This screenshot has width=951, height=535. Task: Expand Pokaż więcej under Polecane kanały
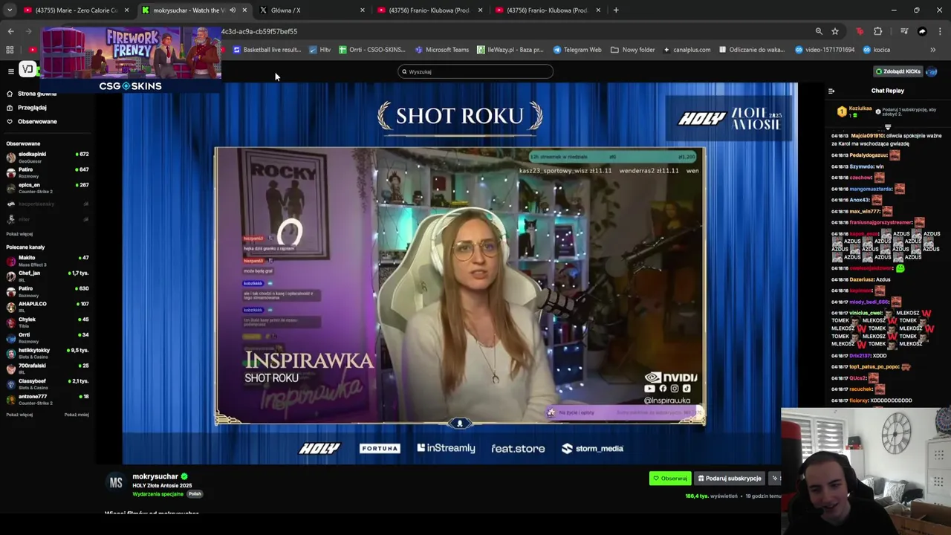[19, 415]
